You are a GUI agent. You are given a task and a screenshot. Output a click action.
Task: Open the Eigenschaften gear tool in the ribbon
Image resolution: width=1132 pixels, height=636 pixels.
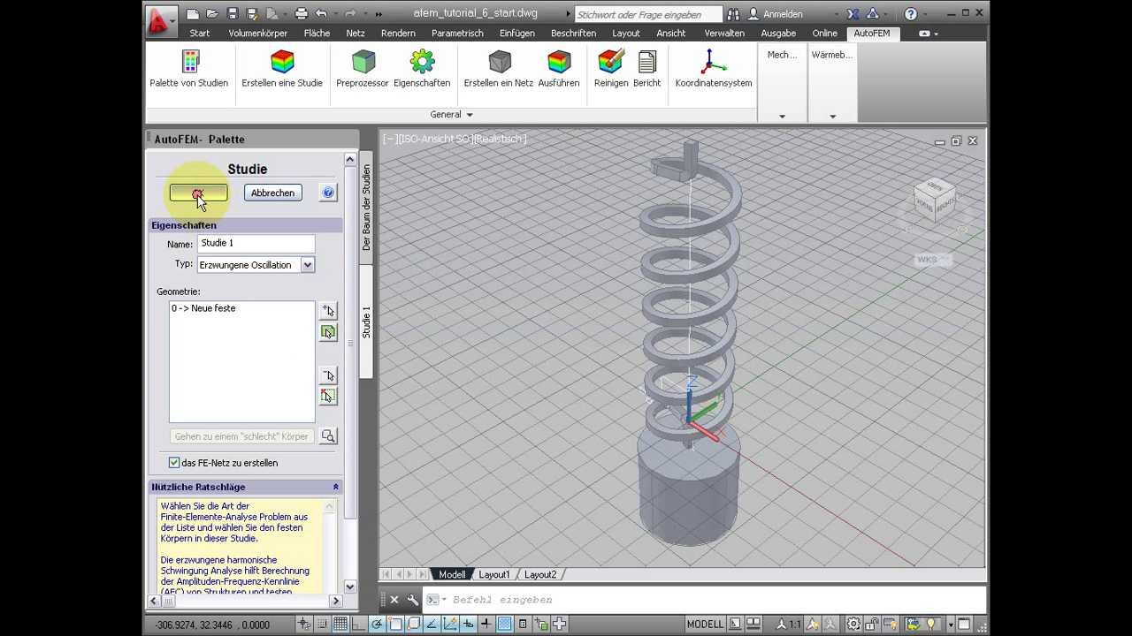pos(422,69)
